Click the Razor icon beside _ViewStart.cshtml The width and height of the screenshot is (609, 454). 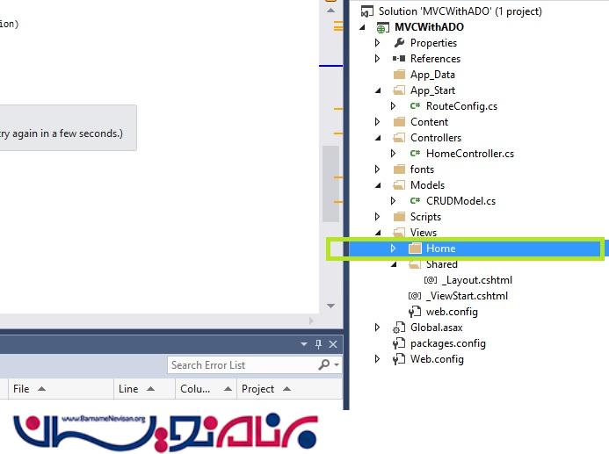415,296
